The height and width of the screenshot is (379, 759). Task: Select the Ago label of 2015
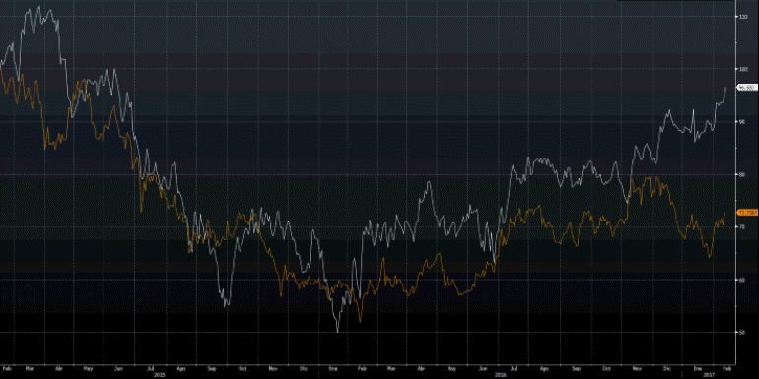pyautogui.click(x=181, y=368)
